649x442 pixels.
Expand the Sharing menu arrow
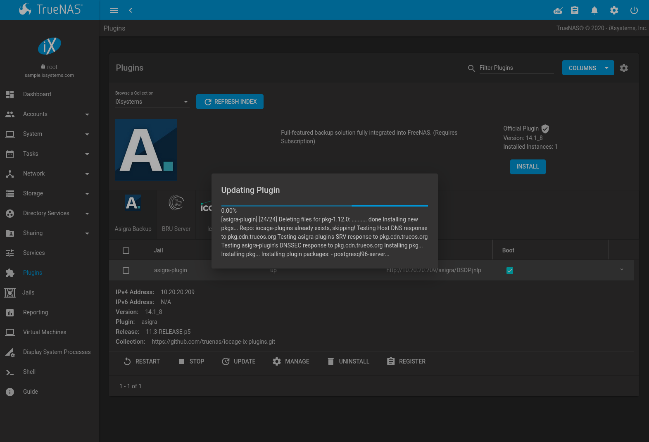click(87, 233)
